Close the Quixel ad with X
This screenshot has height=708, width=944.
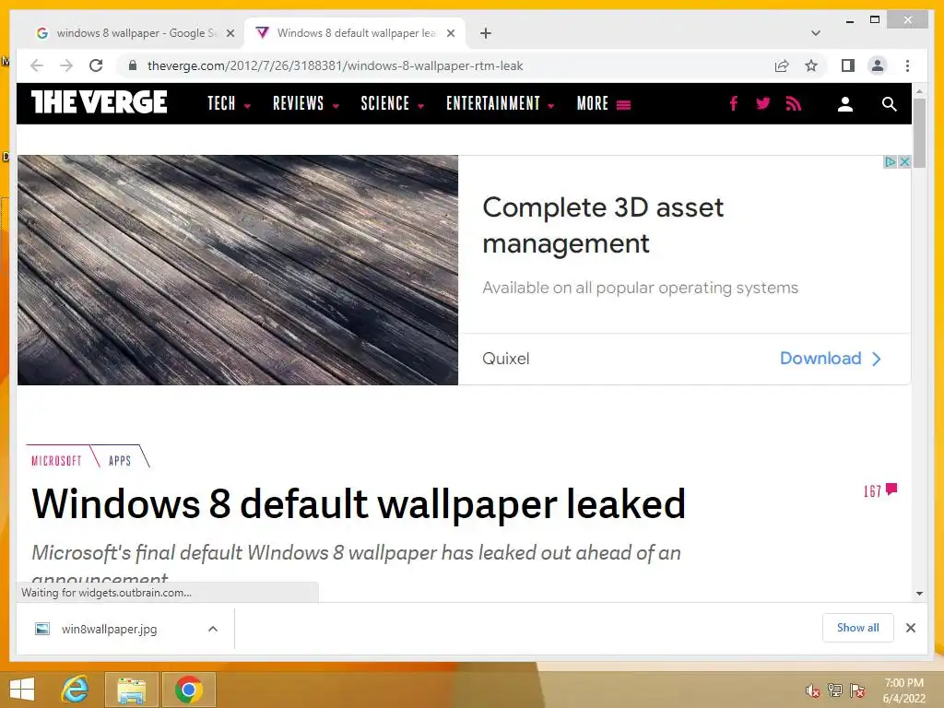pos(903,162)
